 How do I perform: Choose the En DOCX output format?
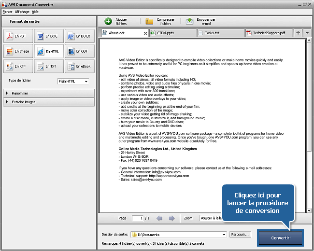click(80, 36)
